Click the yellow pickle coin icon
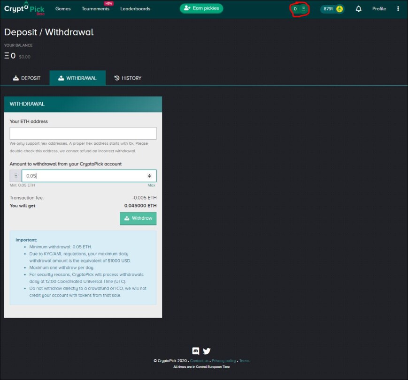 (x=339, y=9)
